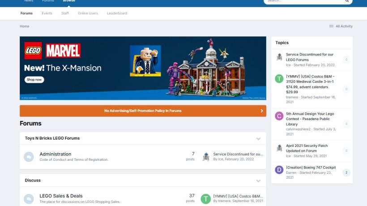Open [Creation] Boeing 747 Cockpit topic
367x206 pixels.
[311, 167]
